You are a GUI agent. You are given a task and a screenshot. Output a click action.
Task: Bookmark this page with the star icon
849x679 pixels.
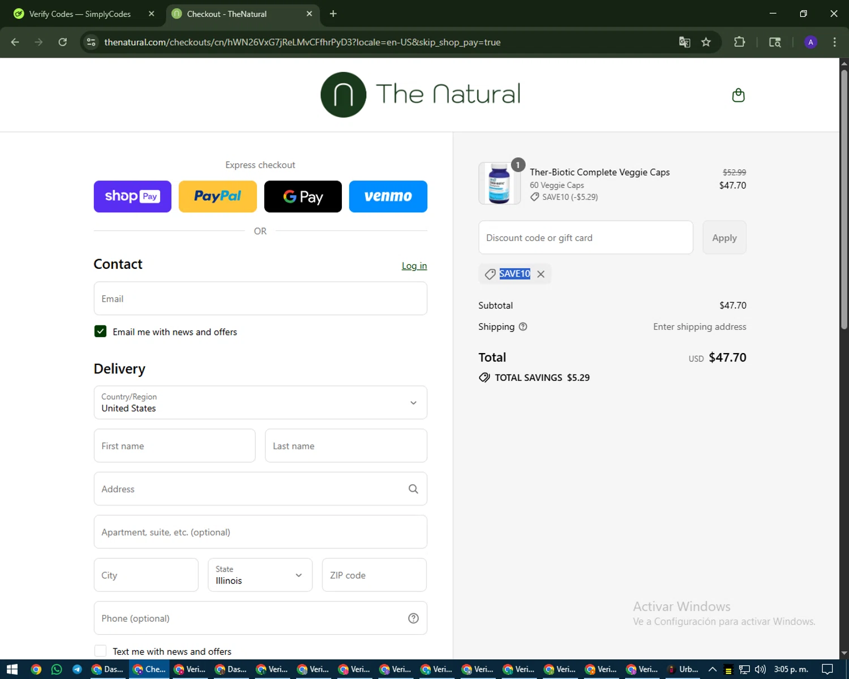[706, 42]
